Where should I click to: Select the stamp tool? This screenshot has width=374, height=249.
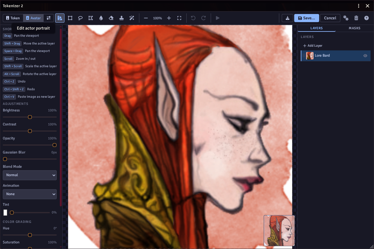click(x=122, y=18)
